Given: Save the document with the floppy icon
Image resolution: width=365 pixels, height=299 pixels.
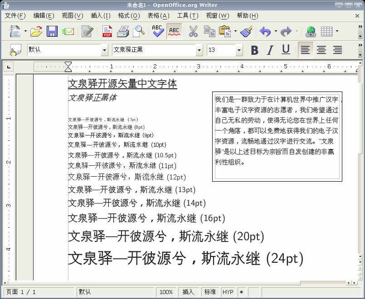Looking at the screenshot, I should (x=52, y=31).
